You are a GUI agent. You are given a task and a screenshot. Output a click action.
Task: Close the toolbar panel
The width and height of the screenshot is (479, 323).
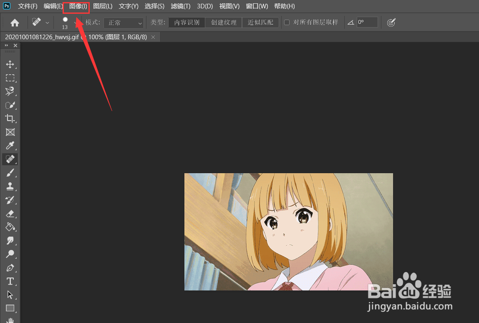(15, 45)
